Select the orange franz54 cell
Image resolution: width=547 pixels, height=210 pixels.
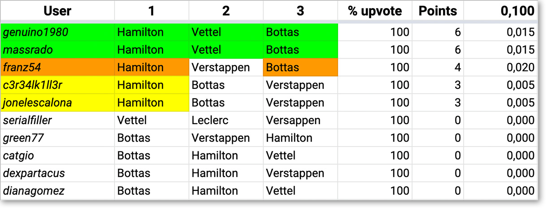[x=57, y=67]
